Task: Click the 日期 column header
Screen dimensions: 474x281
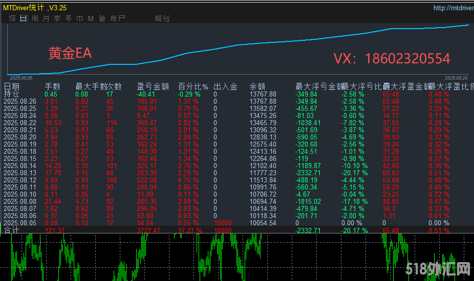Action: click(x=12, y=87)
